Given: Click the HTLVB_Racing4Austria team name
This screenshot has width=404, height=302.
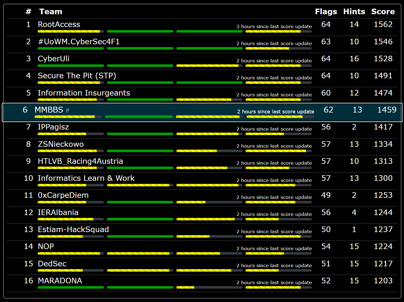Looking at the screenshot, I should 80,161.
